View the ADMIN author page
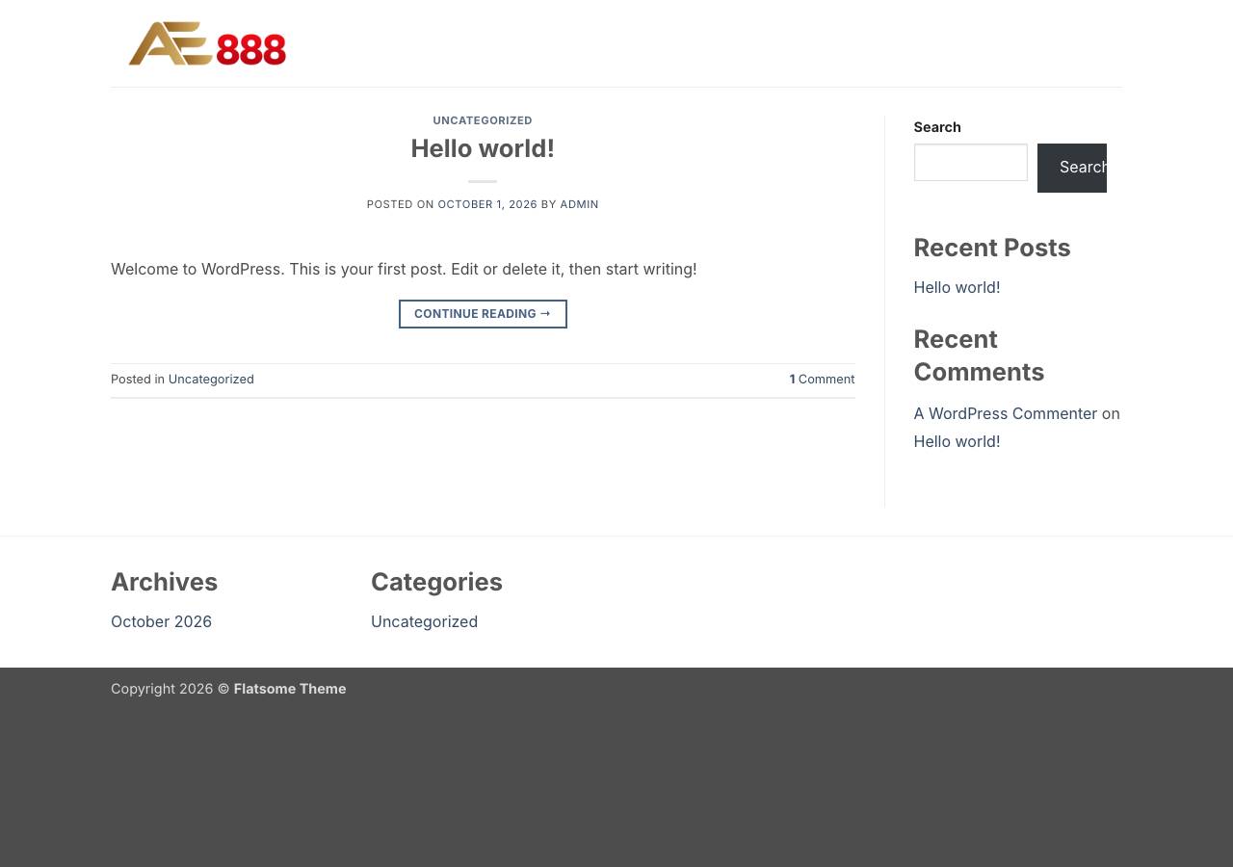This screenshot has height=867, width=1233. coord(579,204)
